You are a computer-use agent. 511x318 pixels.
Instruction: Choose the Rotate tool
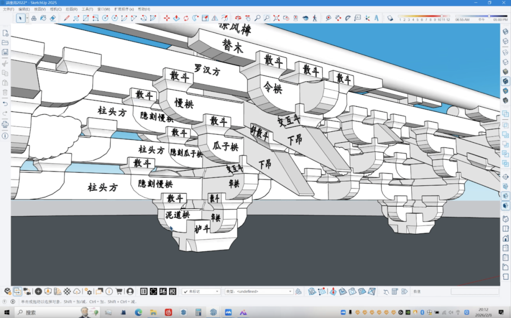click(186, 18)
